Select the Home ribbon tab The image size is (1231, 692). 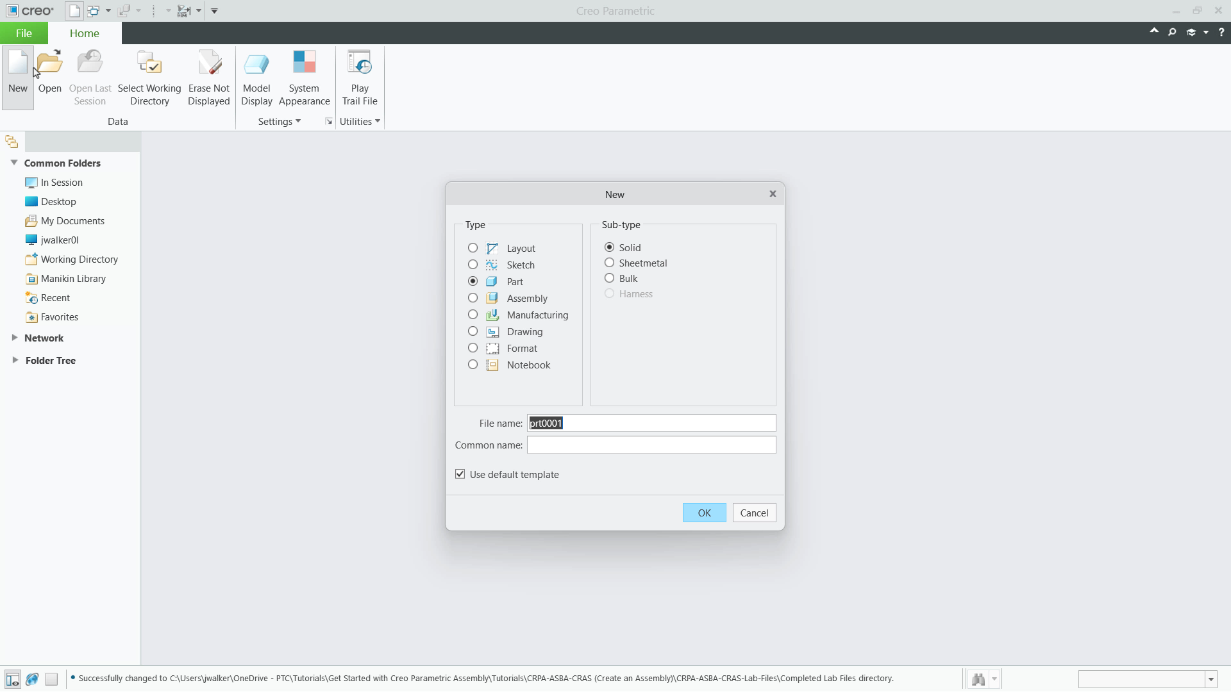point(84,33)
